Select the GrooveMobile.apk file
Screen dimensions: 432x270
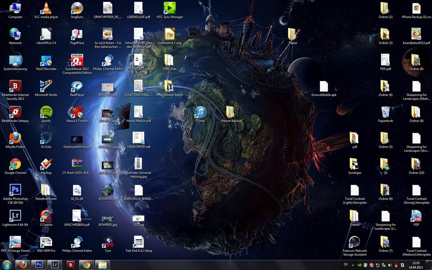coord(324,86)
